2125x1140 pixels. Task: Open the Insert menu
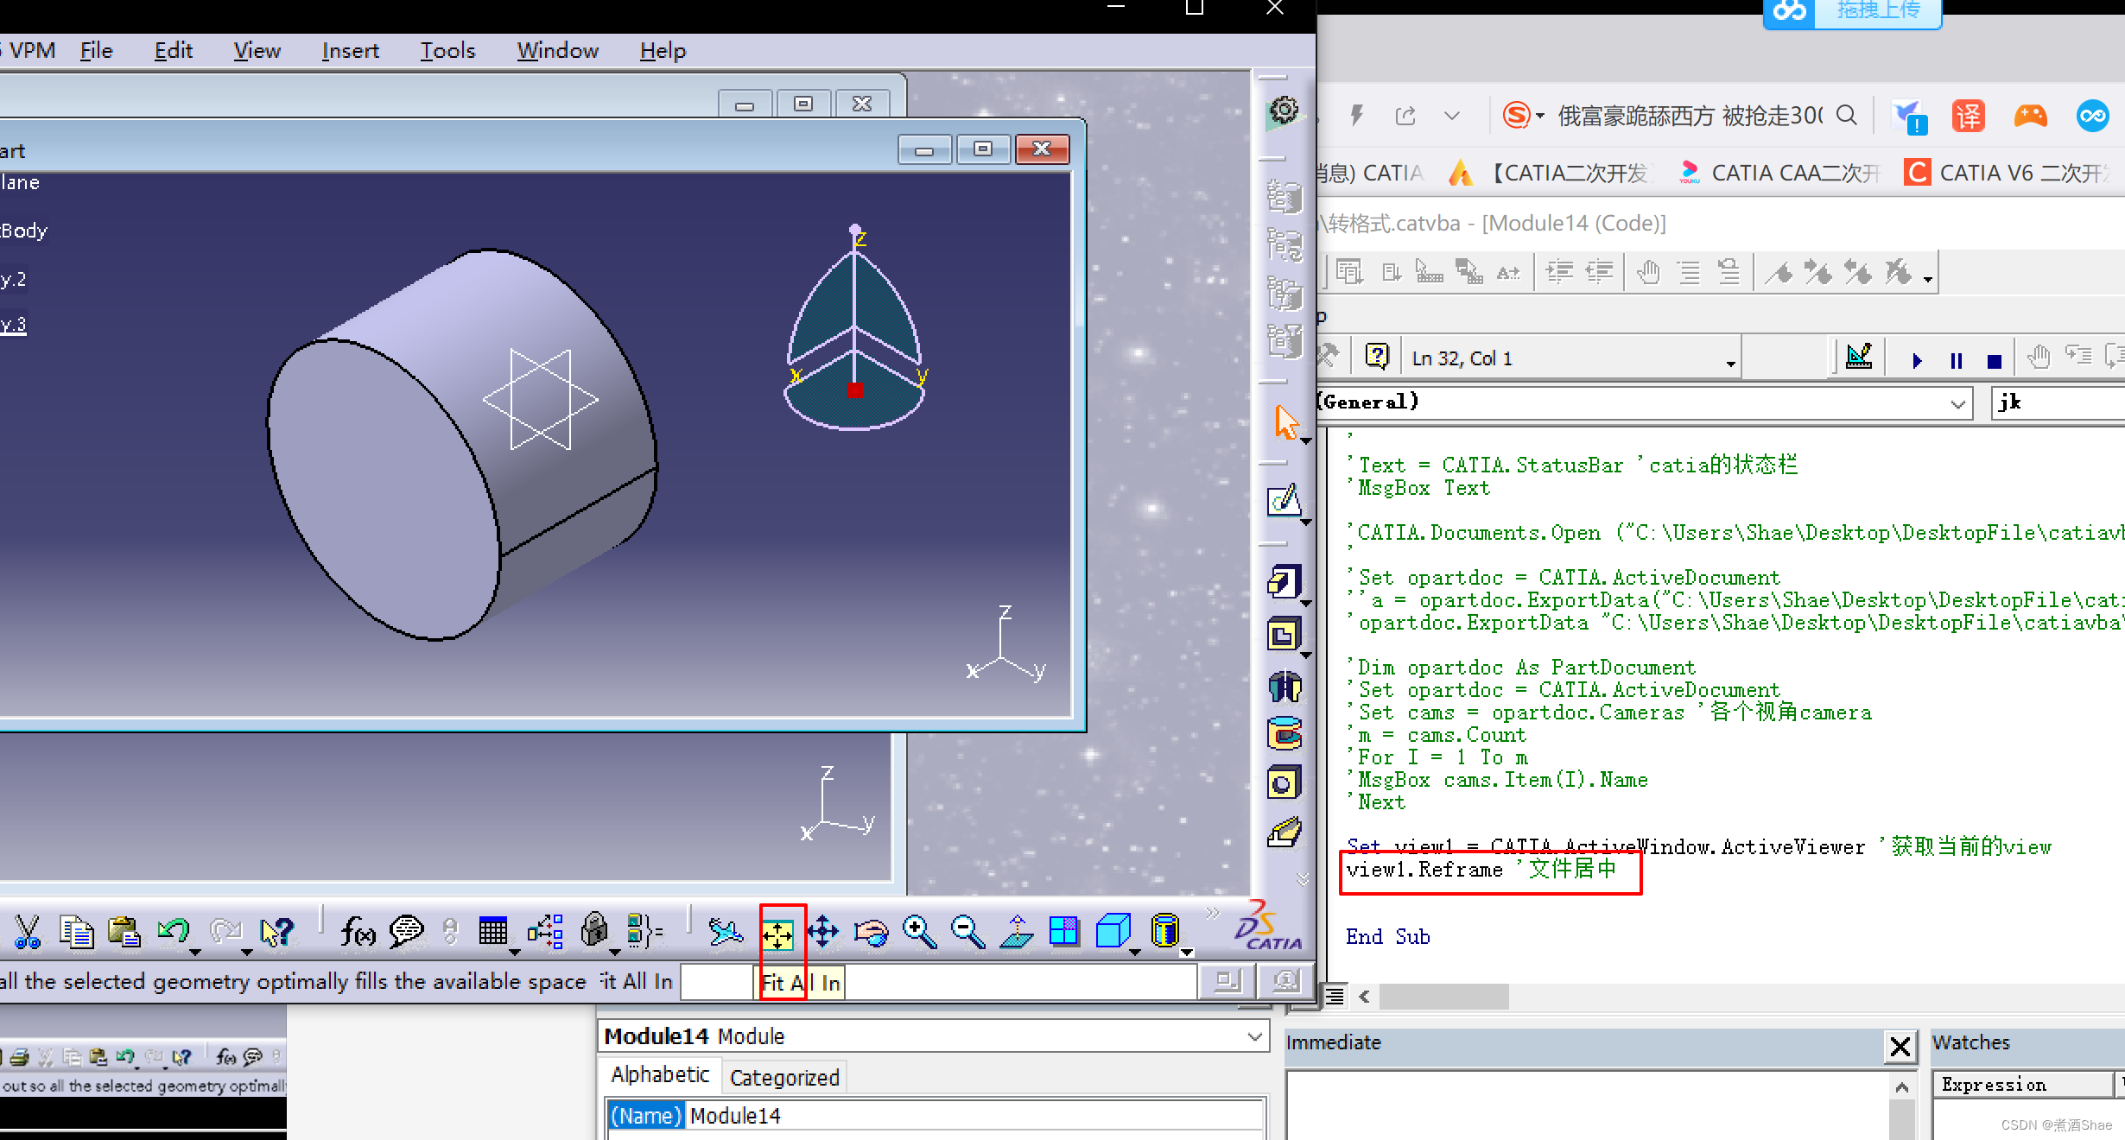pos(350,51)
